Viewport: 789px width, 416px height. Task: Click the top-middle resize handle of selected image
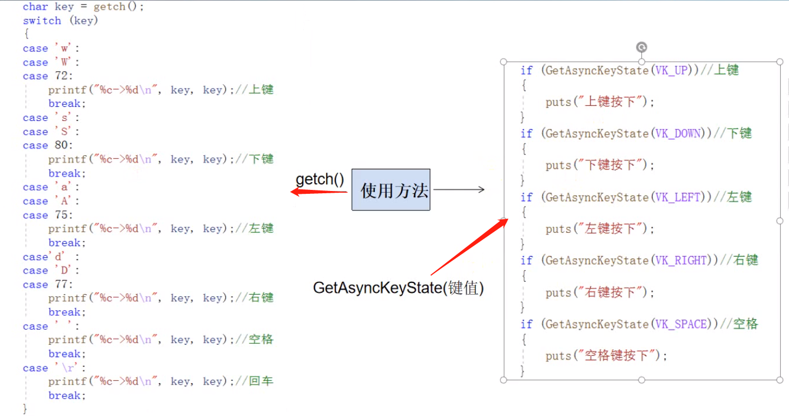tap(641, 61)
